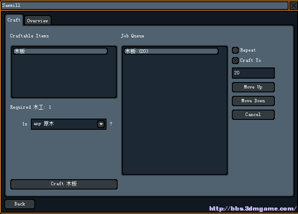The image size is (298, 214).
Task: Go back using the Back button
Action: [x=20, y=204]
